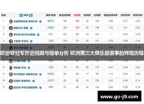This screenshot has height=104, width=144.
Task: Sort by 制造进球数 column header
Action: point(65,15)
